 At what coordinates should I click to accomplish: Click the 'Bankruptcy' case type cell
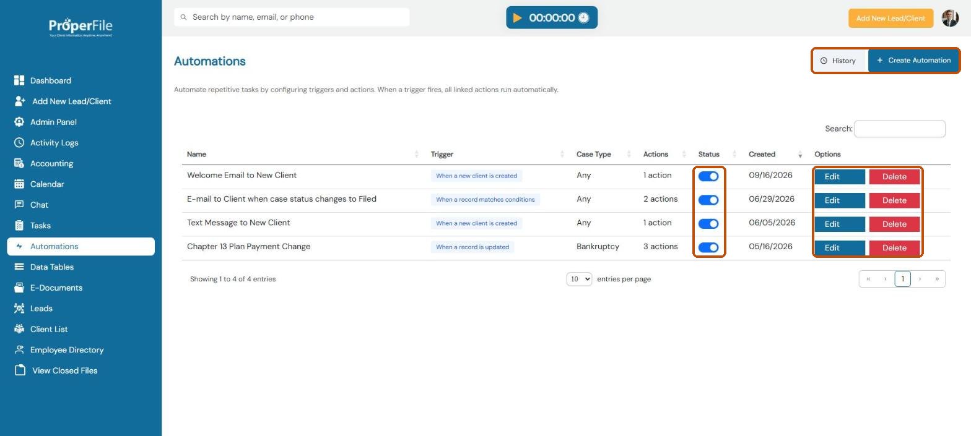pos(598,246)
